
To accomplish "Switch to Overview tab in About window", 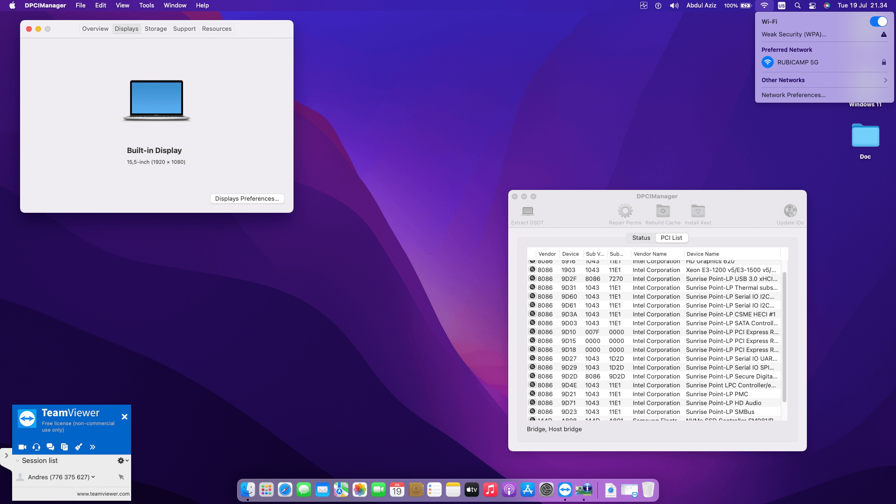I will [x=95, y=29].
